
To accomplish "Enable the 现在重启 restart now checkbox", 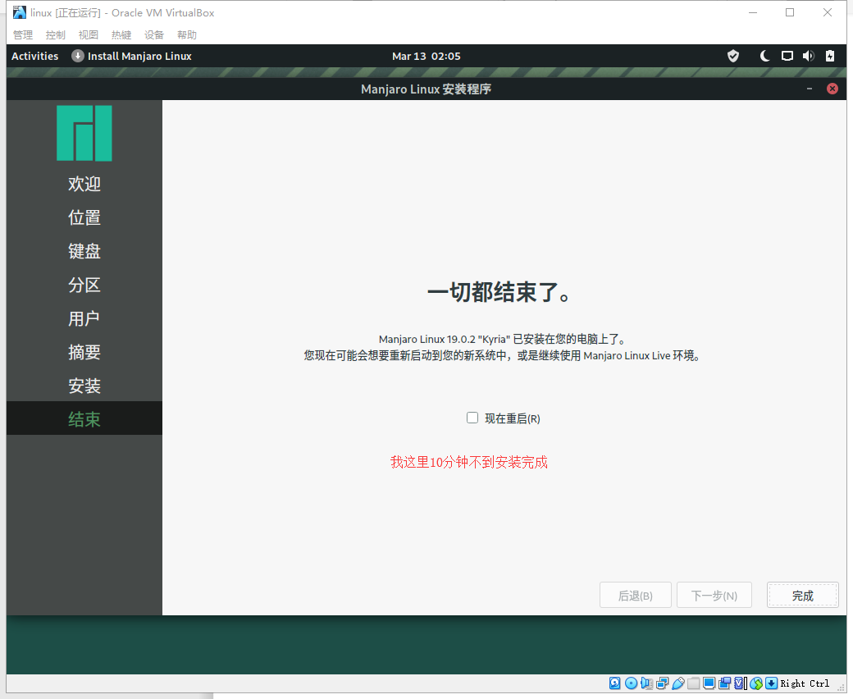I will [472, 418].
